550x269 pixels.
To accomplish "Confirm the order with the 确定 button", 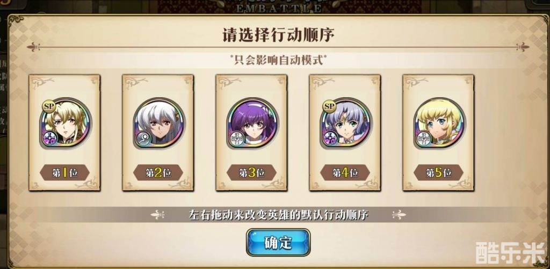I will pos(278,242).
